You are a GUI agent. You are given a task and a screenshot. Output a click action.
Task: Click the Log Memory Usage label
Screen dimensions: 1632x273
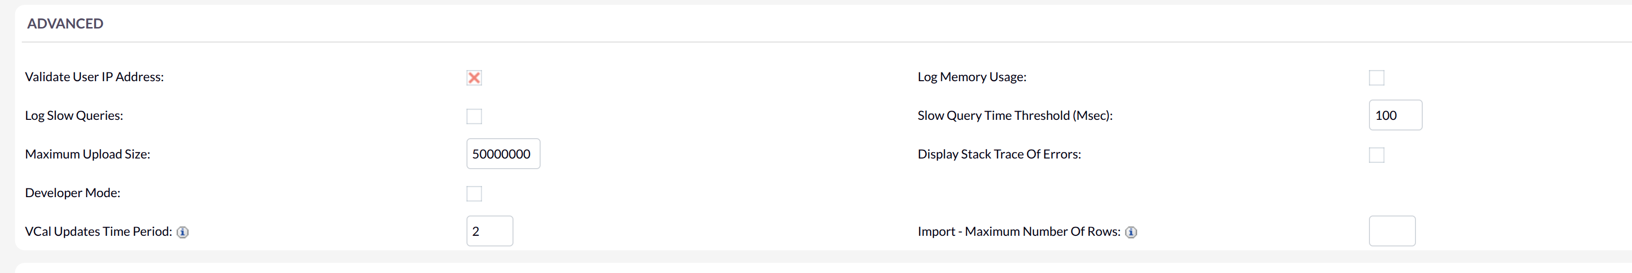(972, 77)
